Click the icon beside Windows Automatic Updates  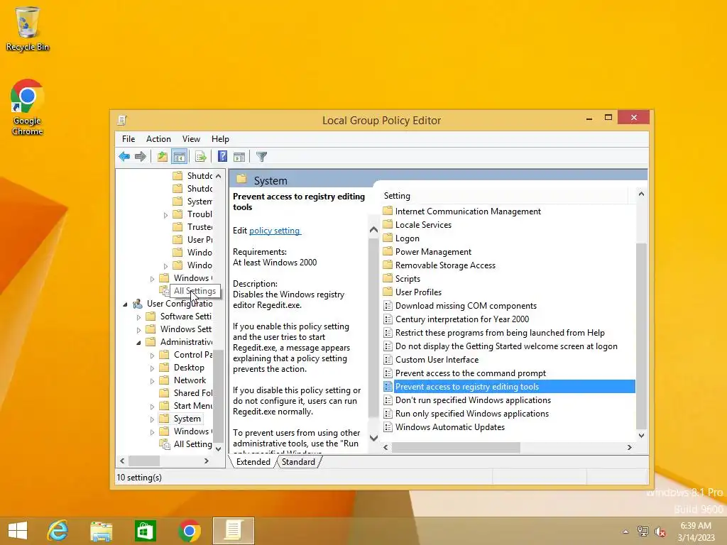[x=388, y=426]
